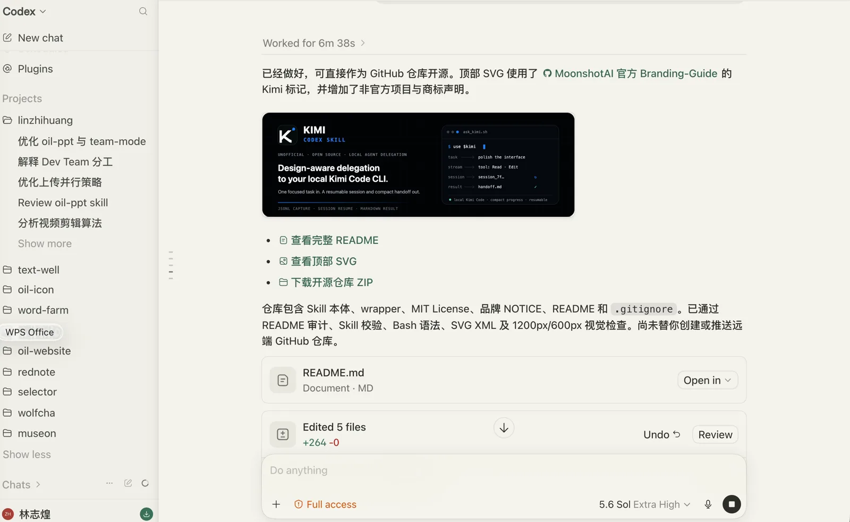Click the wolfcha folder icon
The width and height of the screenshot is (850, 522).
(x=7, y=412)
